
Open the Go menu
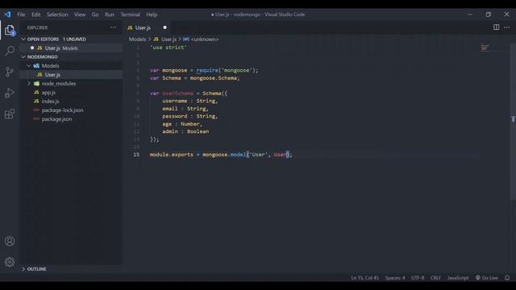coord(95,14)
